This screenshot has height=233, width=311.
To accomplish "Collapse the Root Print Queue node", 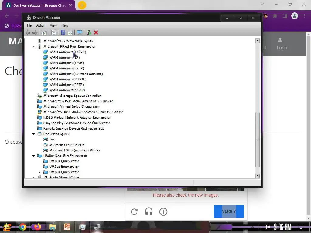I will [33, 134].
